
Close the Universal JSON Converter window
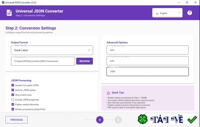[195, 2]
